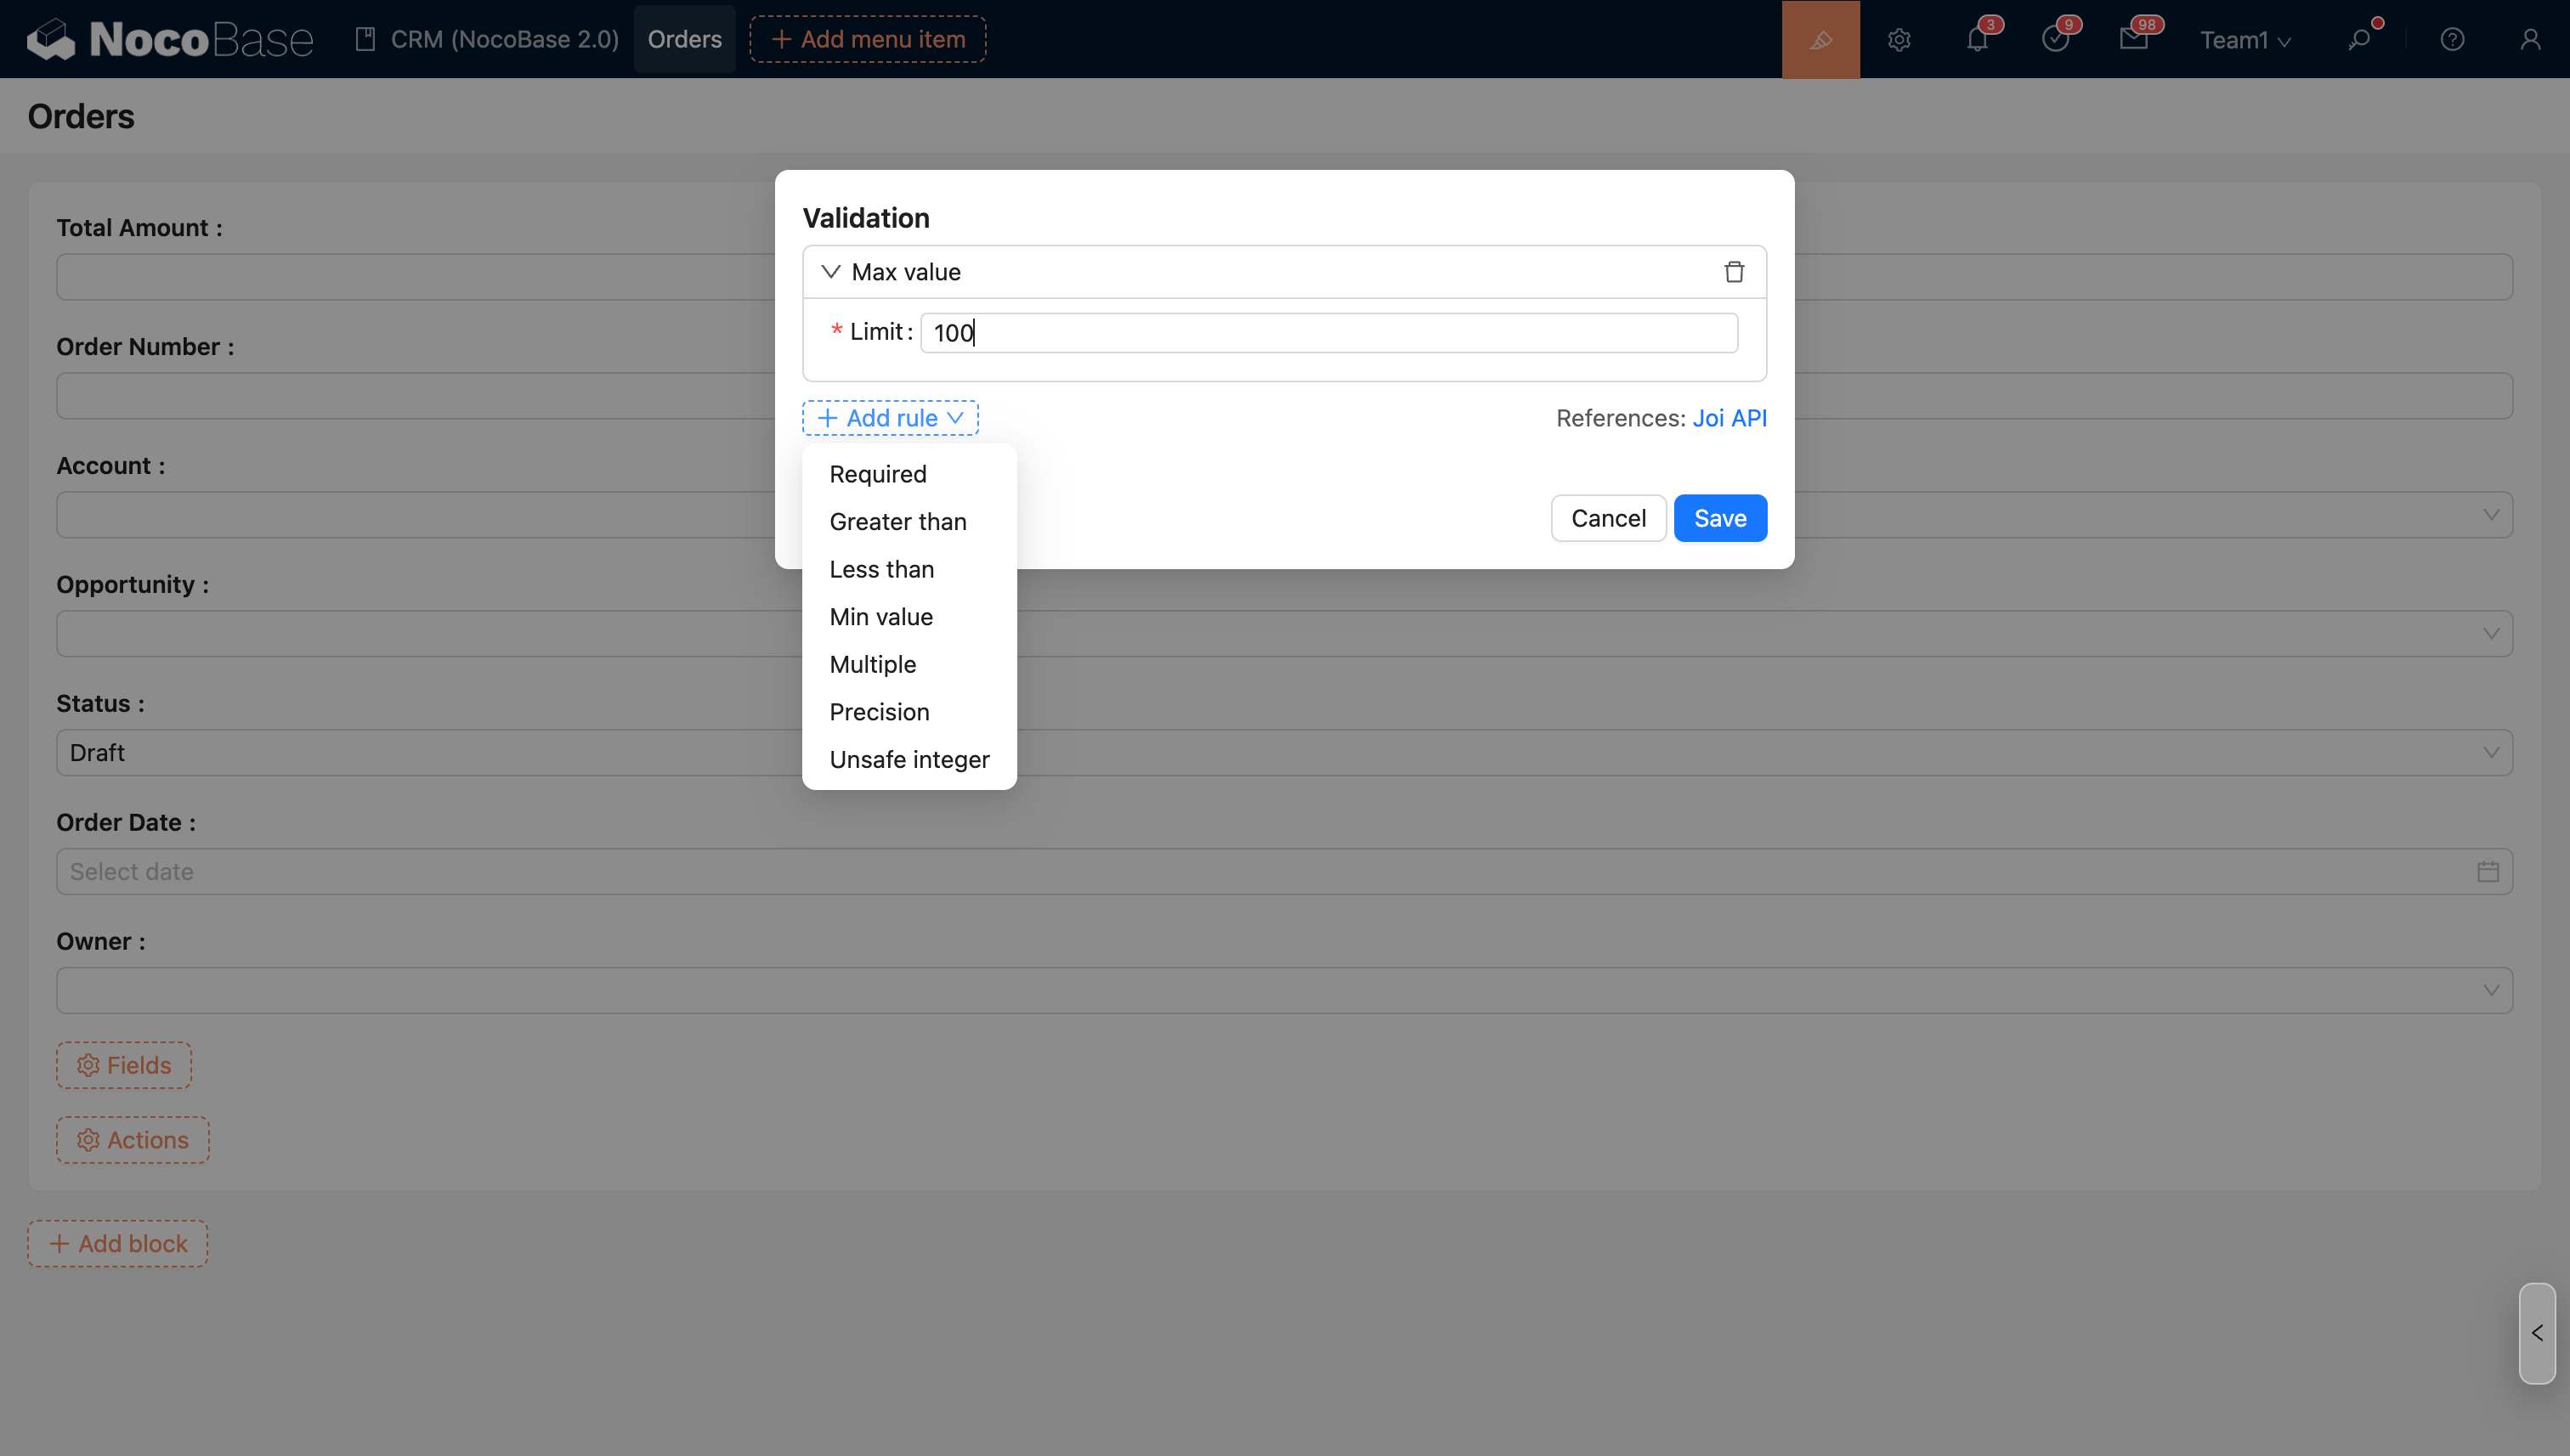Open the Joi API reference link
This screenshot has height=1456, width=2570.
[1729, 418]
